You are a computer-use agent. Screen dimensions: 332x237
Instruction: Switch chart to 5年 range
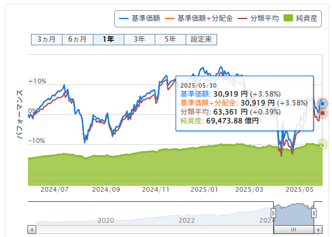tap(170, 39)
